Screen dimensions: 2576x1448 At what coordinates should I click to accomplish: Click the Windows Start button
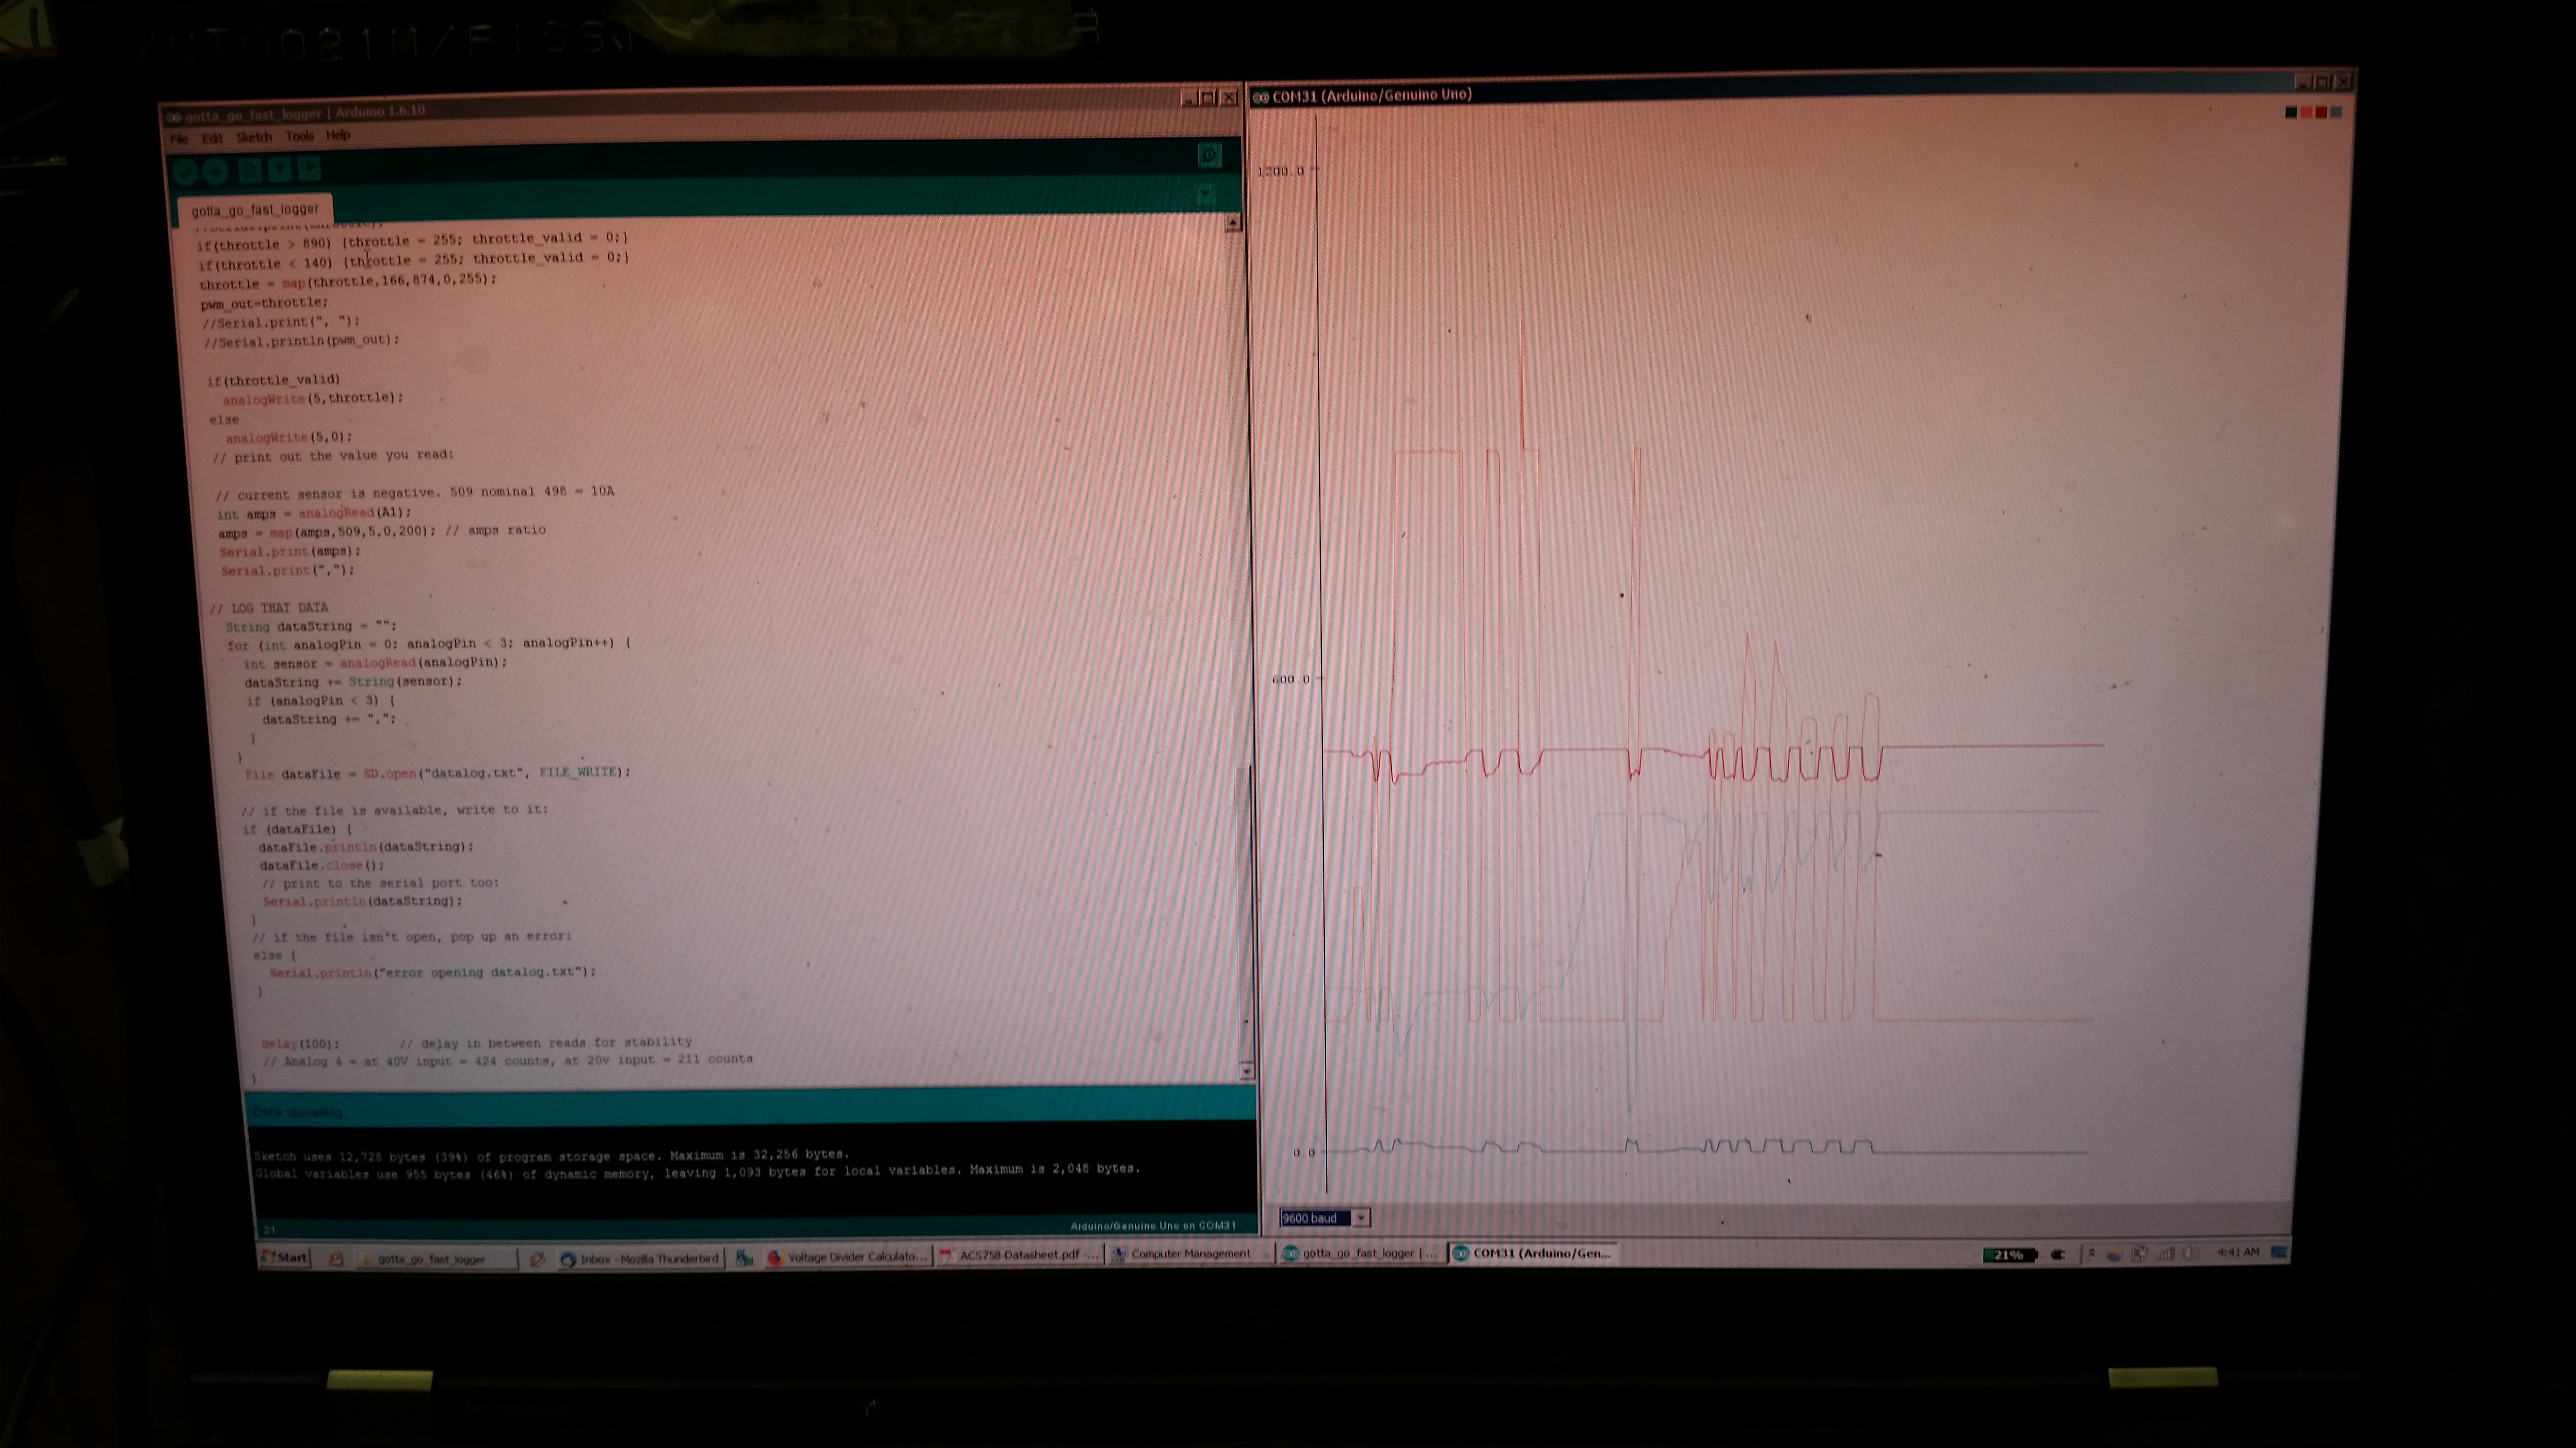tap(285, 1257)
